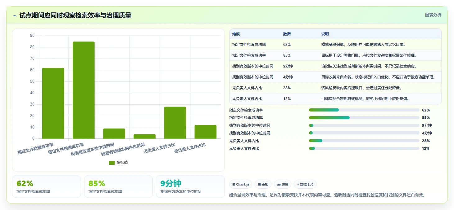Click the progress bar showing 28%
This screenshot has width=454, height=210.
364,141
